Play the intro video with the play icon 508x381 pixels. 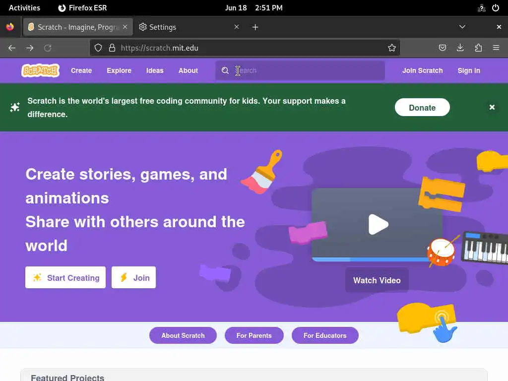pyautogui.click(x=378, y=224)
